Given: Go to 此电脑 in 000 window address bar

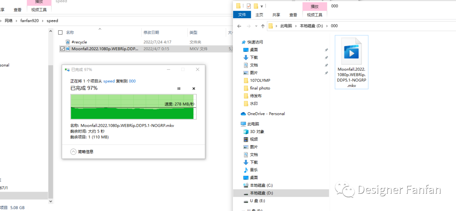Looking at the screenshot, I should point(285,26).
